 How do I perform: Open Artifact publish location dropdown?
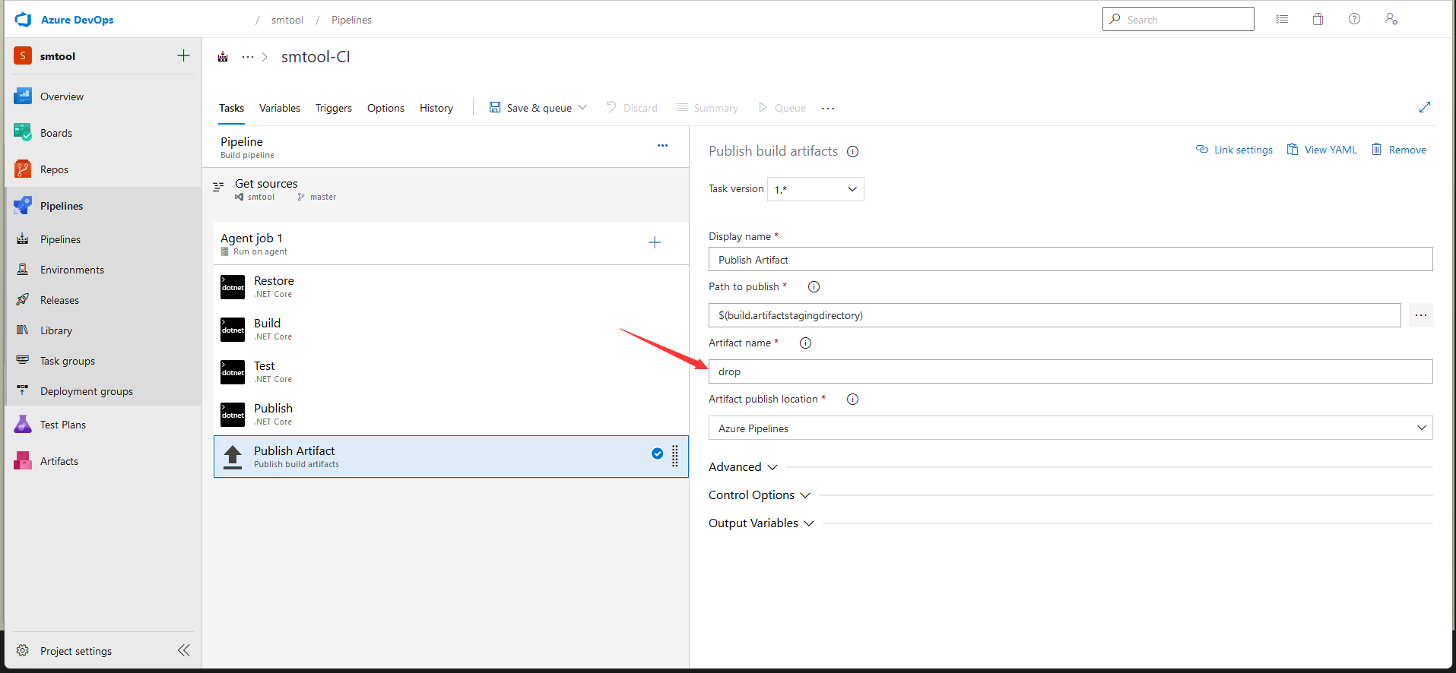pos(1070,428)
